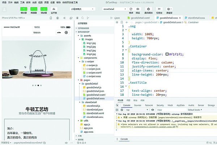
Task: Switch to devtools Network tab
Action: coord(149,105)
